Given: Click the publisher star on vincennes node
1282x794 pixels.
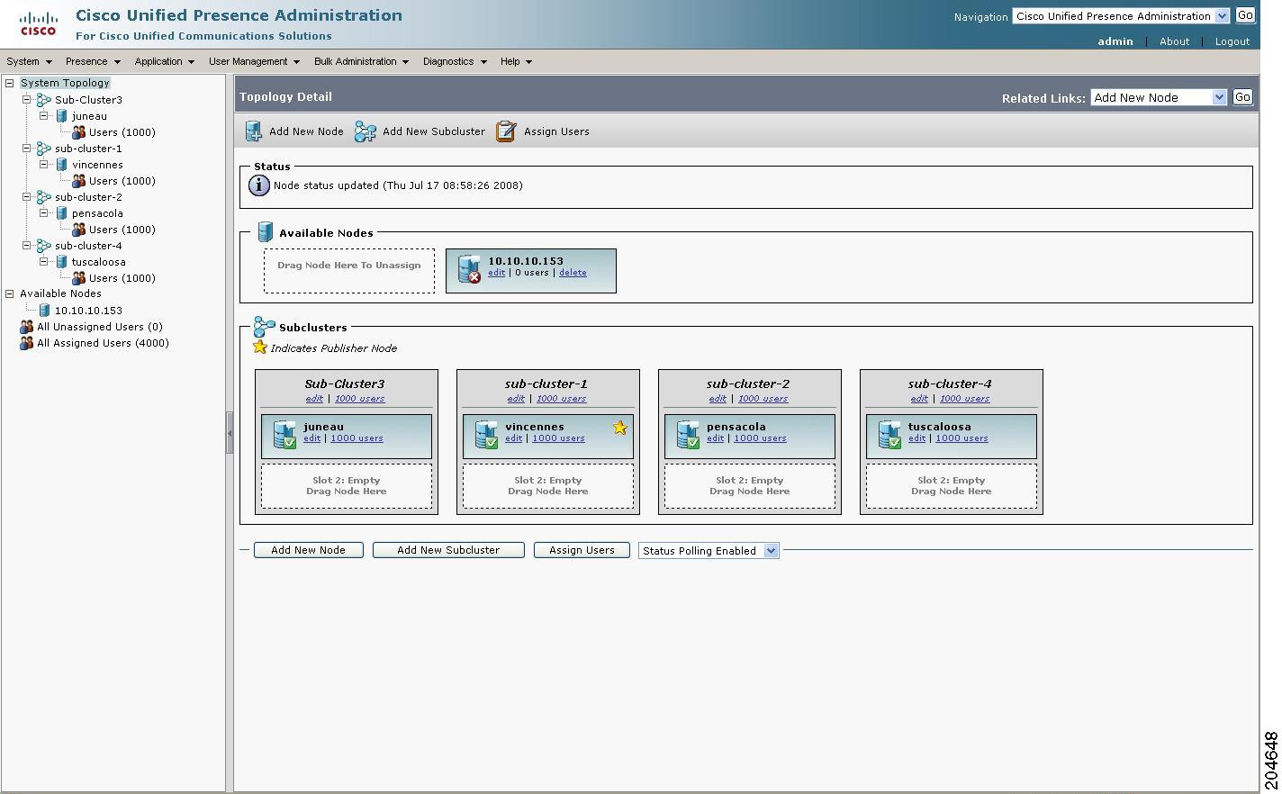Looking at the screenshot, I should pyautogui.click(x=619, y=428).
